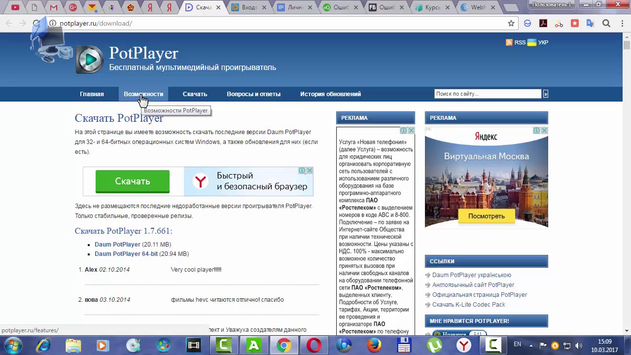The height and width of the screenshot is (355, 631).
Task: Switch to the Личн tab
Action: [295, 7]
